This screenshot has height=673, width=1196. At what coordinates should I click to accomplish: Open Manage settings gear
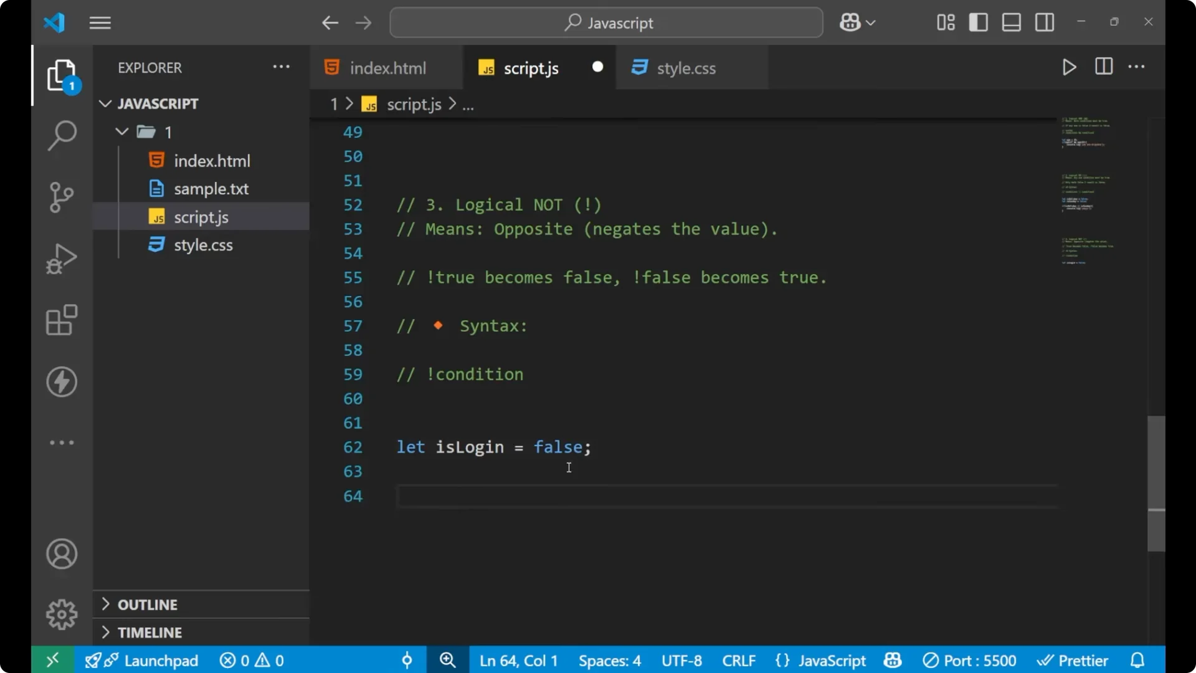[61, 614]
